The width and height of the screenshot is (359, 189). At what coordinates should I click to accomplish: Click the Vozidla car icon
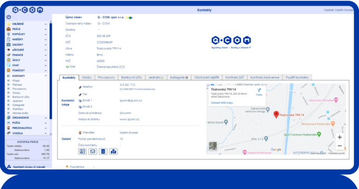[9, 133]
